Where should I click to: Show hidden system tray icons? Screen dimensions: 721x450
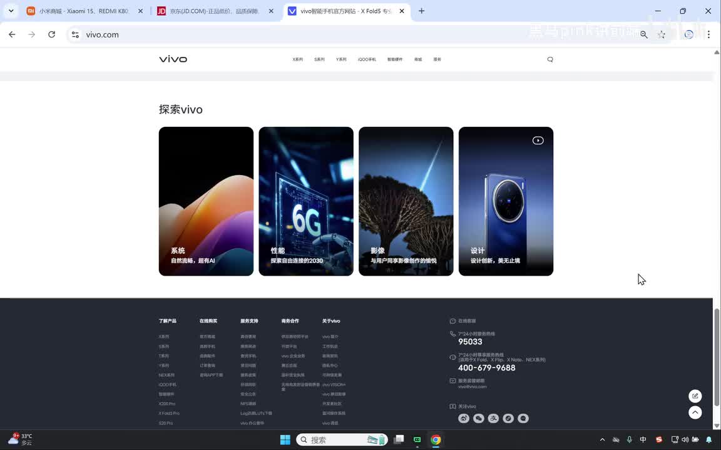click(602, 439)
